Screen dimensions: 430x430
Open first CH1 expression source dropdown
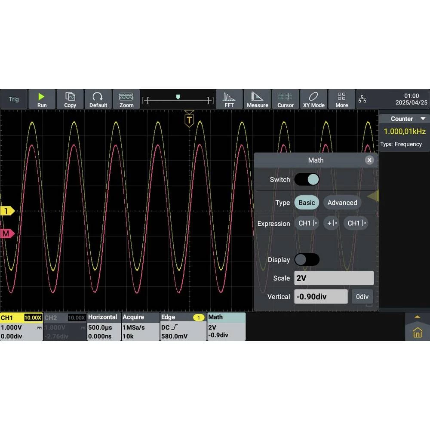pyautogui.click(x=307, y=223)
